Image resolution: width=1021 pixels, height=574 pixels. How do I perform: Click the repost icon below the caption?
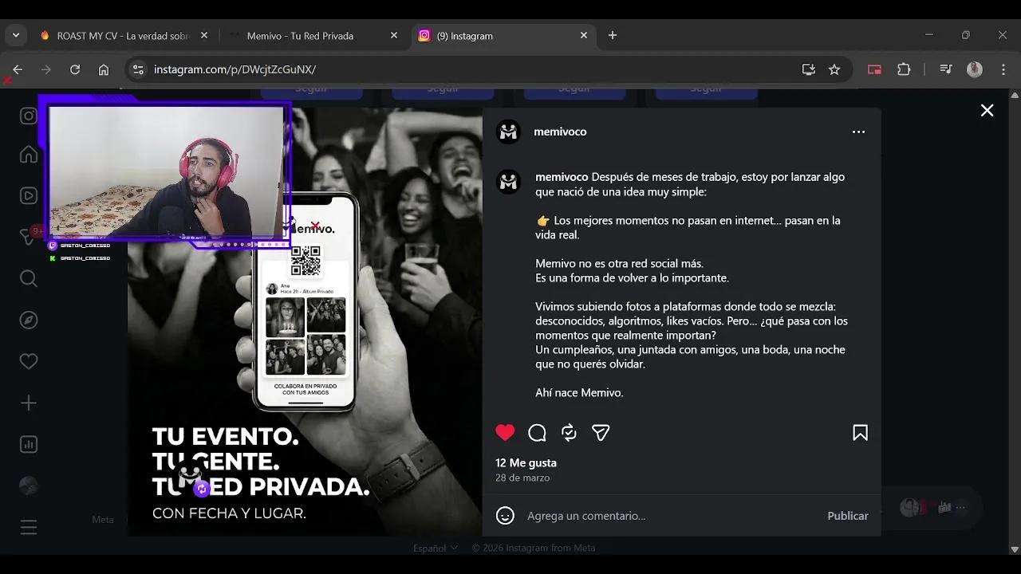(569, 433)
